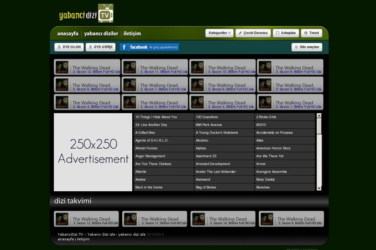The image size is (376, 250).
Task: Click the ÜYE OLUN button
Action: pos(69,47)
